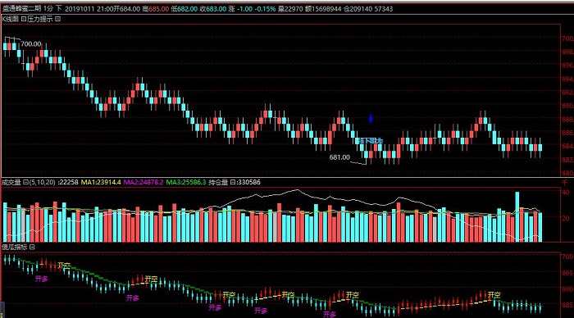Toggle the box icon next to 持仓量
Image resolution: width=574 pixels, height=318 pixels.
(232, 182)
